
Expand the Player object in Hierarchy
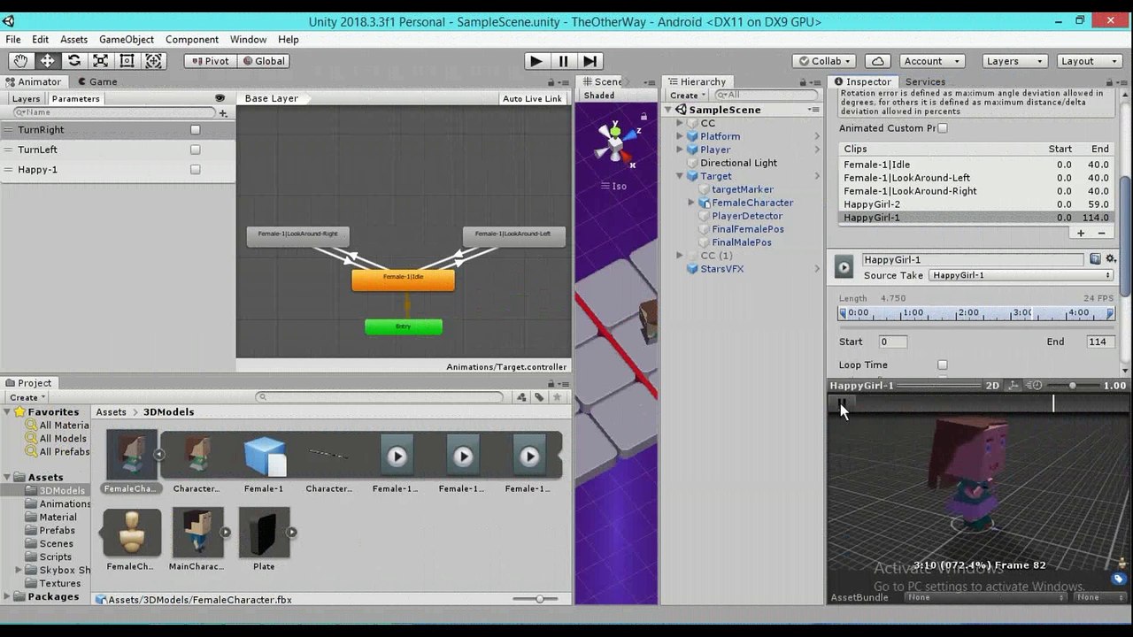[680, 150]
